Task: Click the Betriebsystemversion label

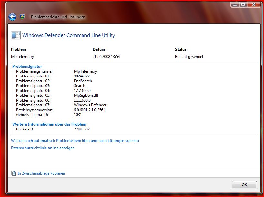Action: point(35,110)
